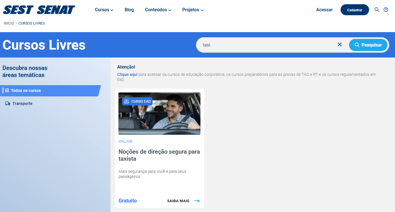
Task: Select Todos os cursos in sidebar
Action: click(26, 90)
